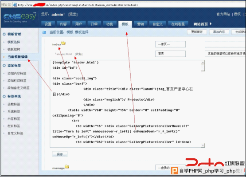Open the 在线客服 tab
The image size is (246, 177).
pos(178,24)
